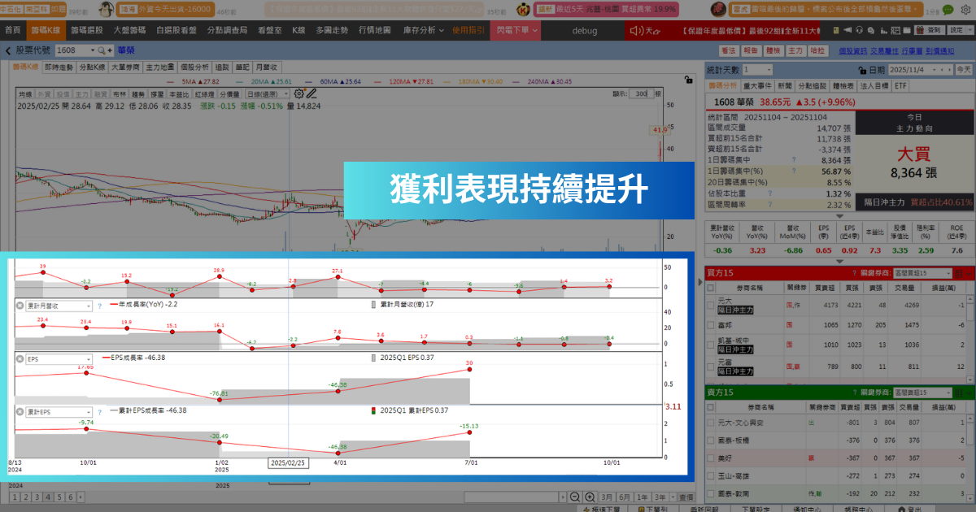Click the magnifier stock search icon
Screen dimensions: 976x512
click(x=101, y=50)
